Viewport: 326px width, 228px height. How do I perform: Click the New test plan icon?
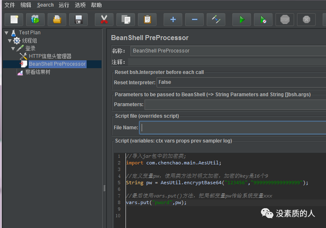[x=14, y=20]
